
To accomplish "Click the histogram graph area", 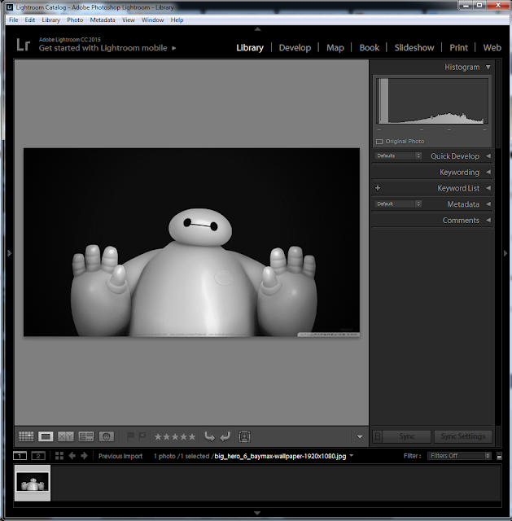I will (x=432, y=101).
